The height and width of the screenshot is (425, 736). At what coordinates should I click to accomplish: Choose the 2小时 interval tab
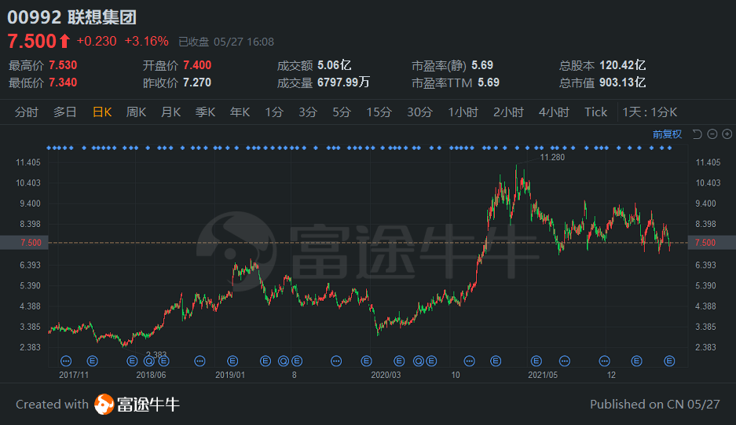508,112
